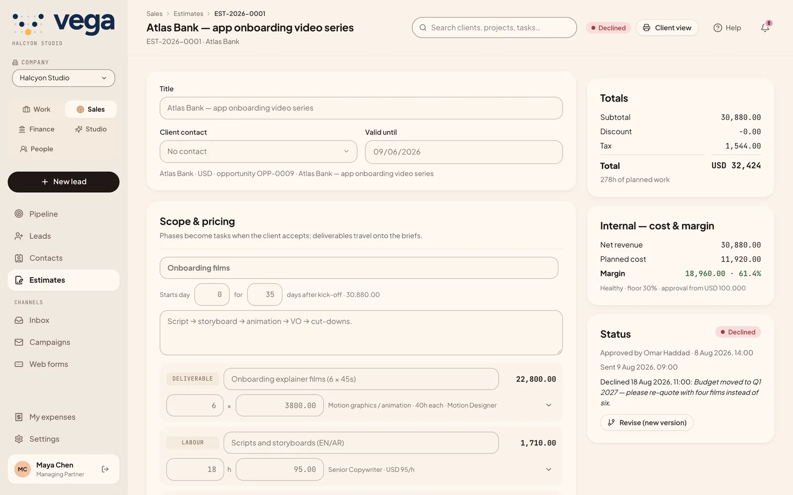Click the New lead button
This screenshot has width=793, height=495.
point(63,182)
